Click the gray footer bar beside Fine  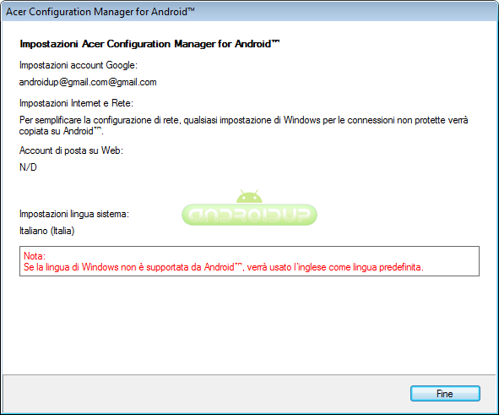click(x=203, y=394)
